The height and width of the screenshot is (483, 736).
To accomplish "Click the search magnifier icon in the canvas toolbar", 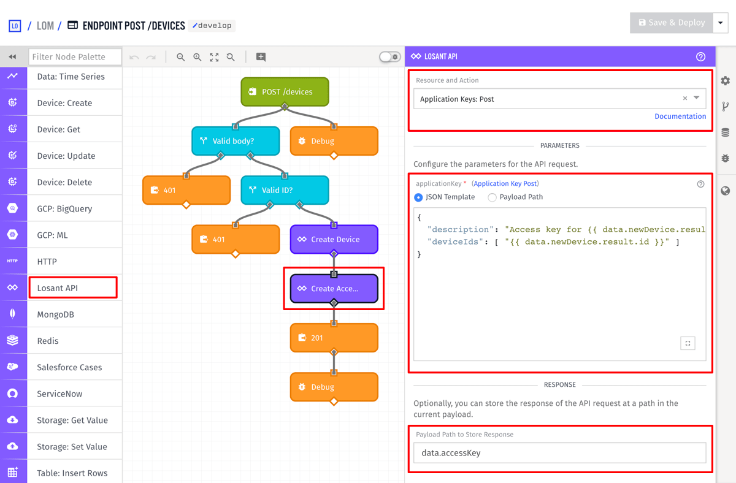I will click(x=231, y=57).
